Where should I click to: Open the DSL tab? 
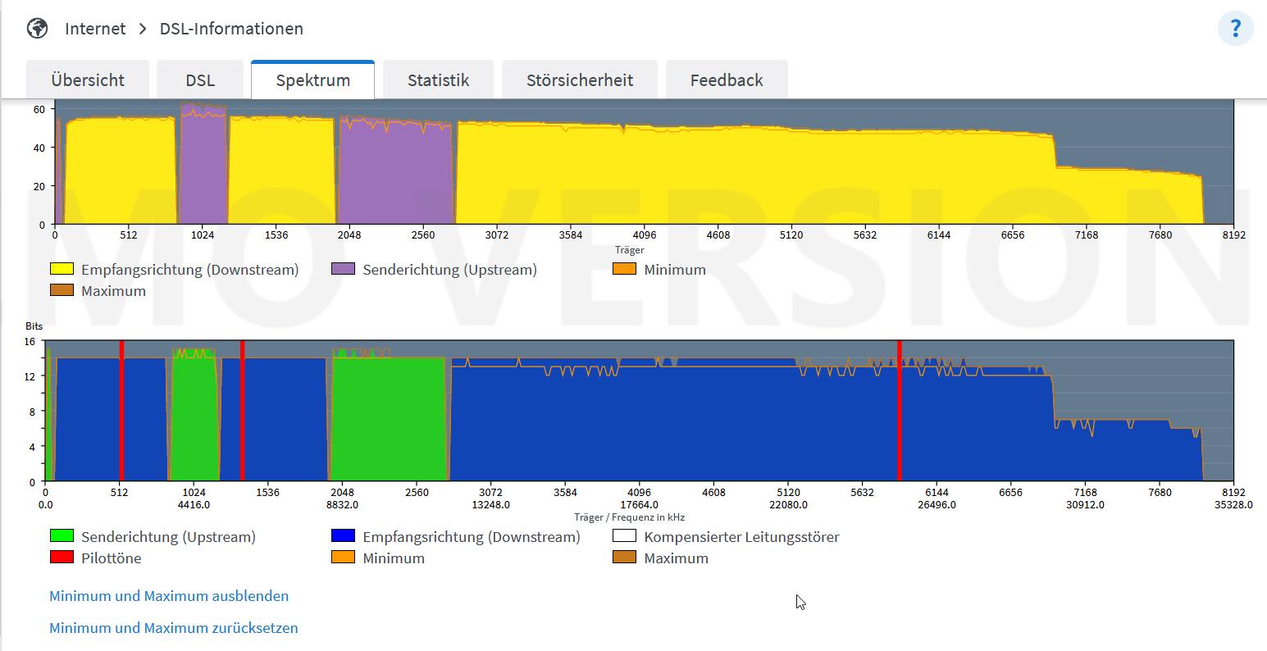coord(200,80)
